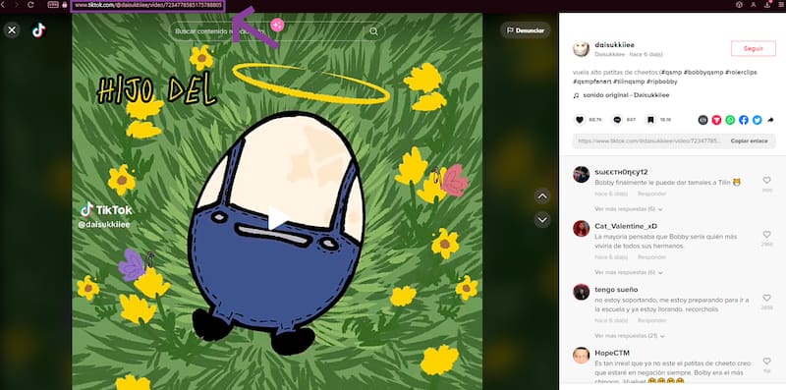Close the video viewer with the X button

12,30
